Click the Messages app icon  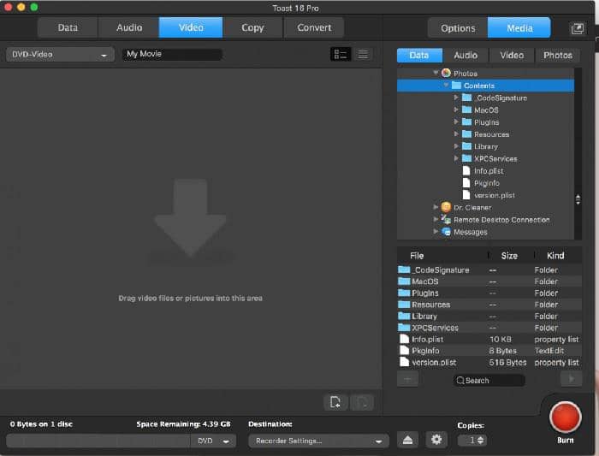click(446, 232)
